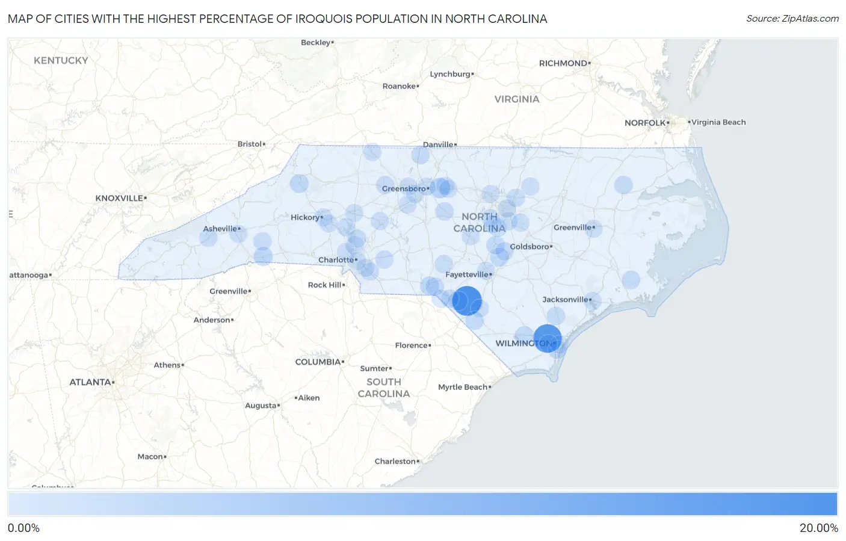
Task: Click the RICHMOND city label
Action: click(563, 63)
